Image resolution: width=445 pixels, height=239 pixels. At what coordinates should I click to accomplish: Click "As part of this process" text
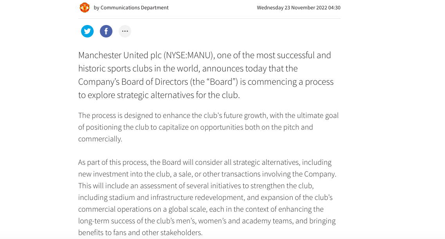tap(112, 162)
